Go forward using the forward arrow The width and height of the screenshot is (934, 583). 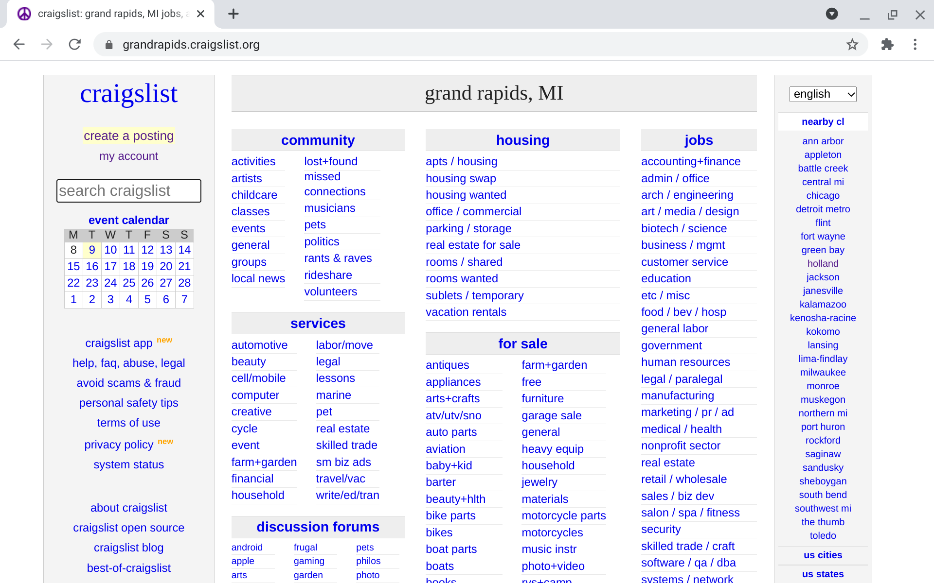[x=47, y=44]
